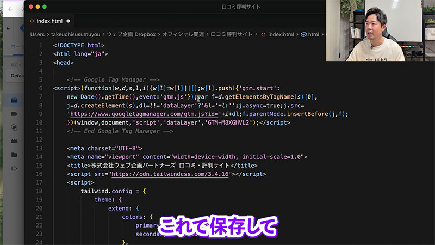Click the template label icon in background sidebar
This screenshot has width=435, height=245.
(14, 168)
